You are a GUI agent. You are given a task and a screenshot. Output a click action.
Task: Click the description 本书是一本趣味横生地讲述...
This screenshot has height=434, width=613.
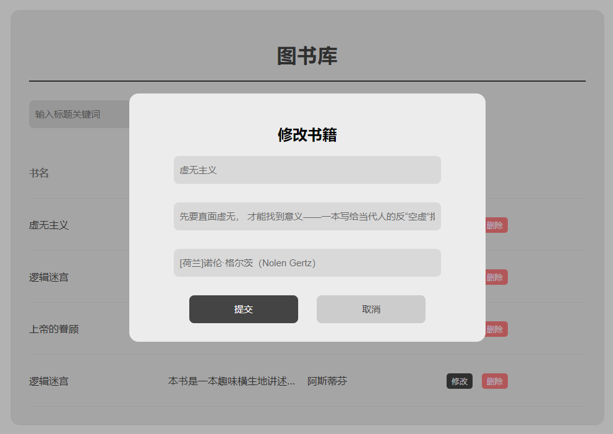coord(231,381)
